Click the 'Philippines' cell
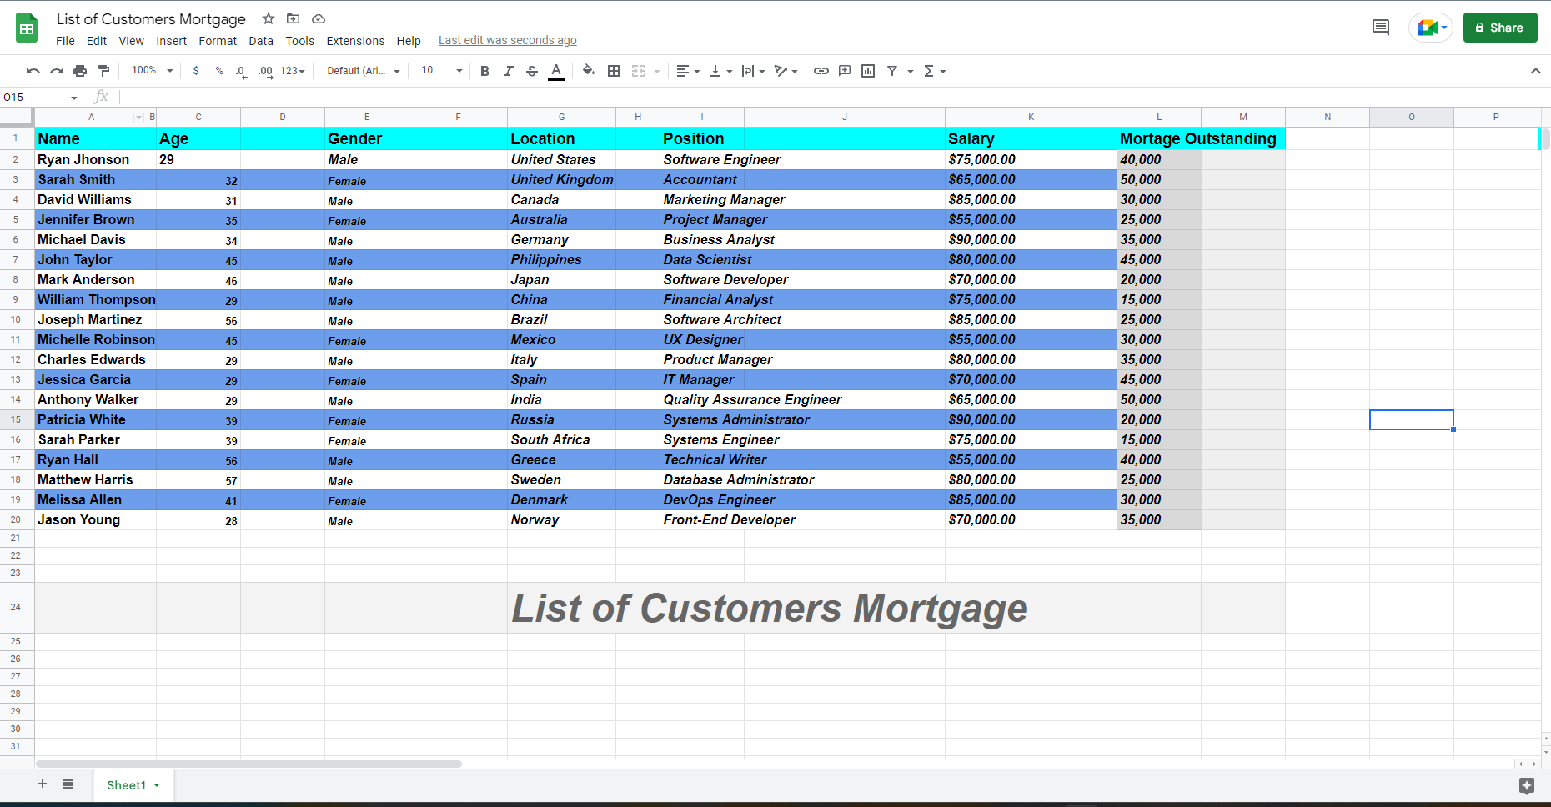Image resolution: width=1551 pixels, height=807 pixels. click(x=562, y=259)
